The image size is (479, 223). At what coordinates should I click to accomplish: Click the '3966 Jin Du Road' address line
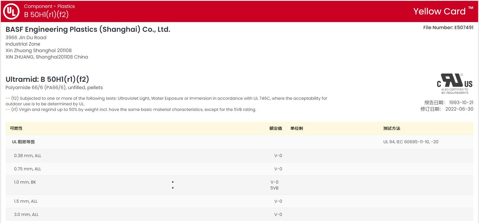(26, 37)
